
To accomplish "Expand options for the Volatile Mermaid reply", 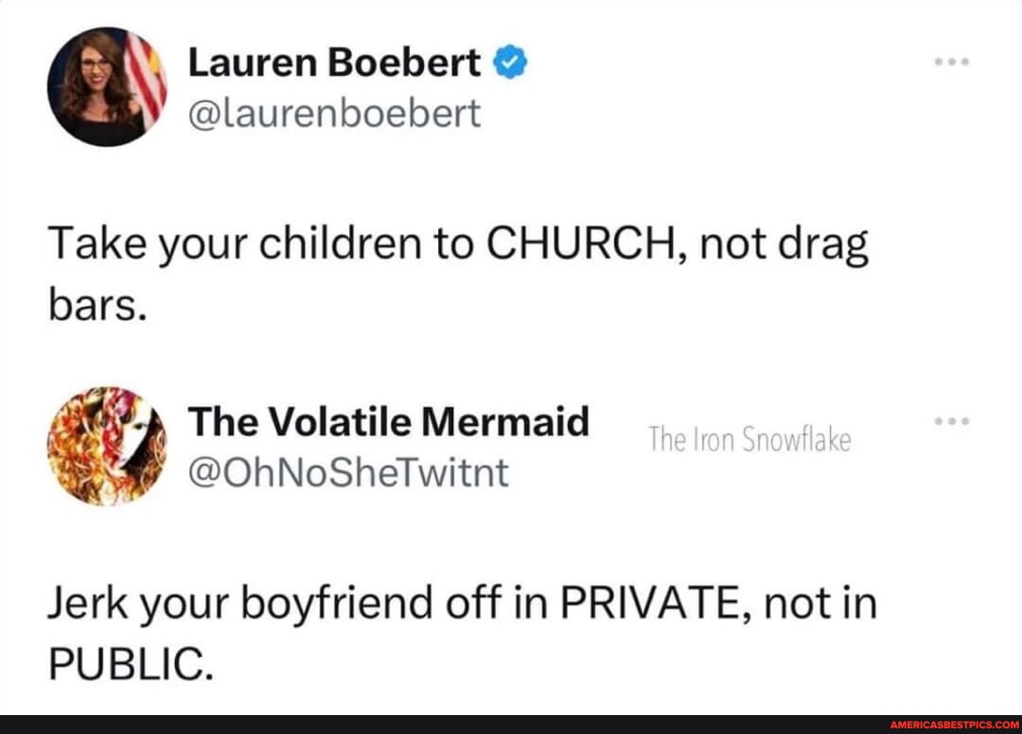I will tap(951, 421).
